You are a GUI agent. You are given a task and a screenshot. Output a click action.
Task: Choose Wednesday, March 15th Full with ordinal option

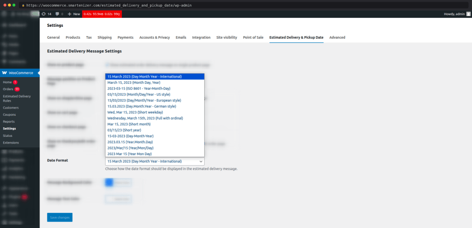(x=155, y=118)
